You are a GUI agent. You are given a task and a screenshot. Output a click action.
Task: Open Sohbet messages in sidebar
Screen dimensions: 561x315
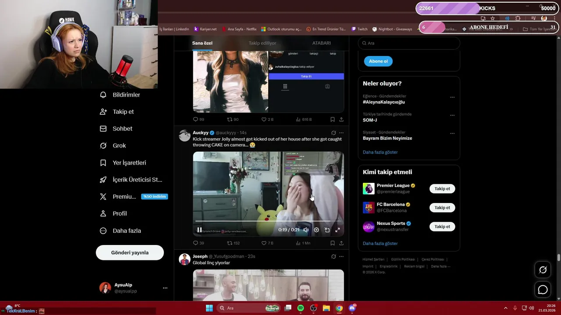click(116, 129)
